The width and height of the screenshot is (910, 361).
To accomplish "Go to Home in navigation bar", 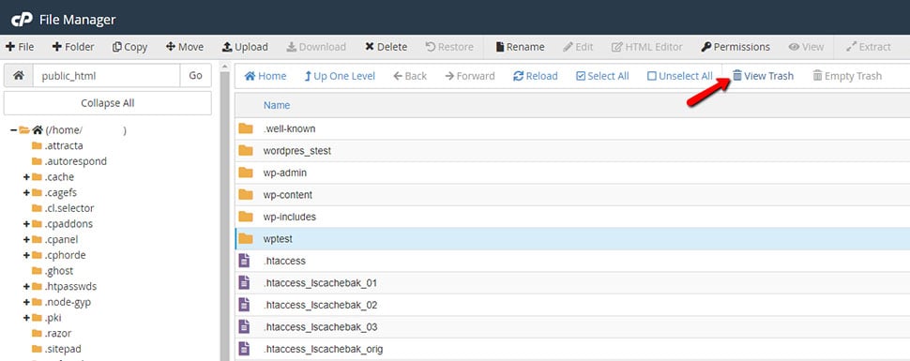I will 265,76.
